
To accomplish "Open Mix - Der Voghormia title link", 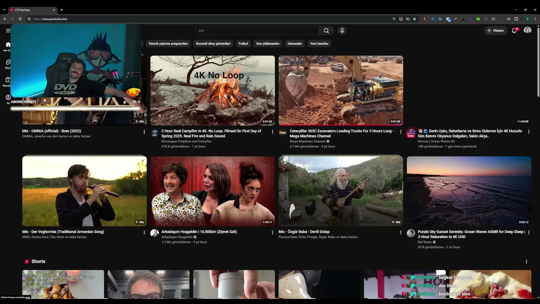I will (x=63, y=232).
